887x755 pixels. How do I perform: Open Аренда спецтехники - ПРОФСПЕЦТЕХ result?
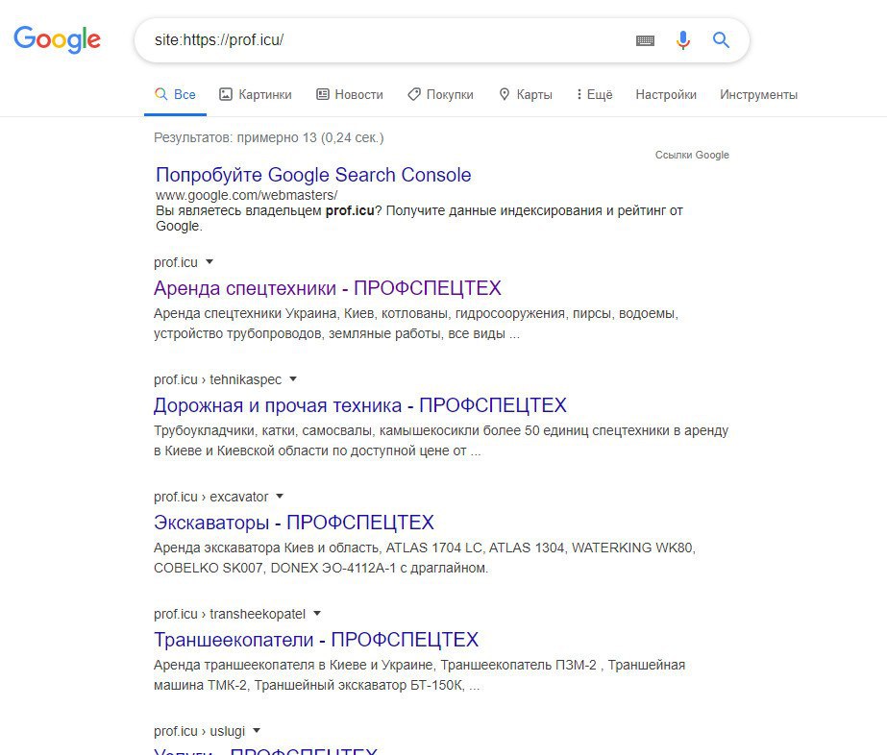(328, 288)
